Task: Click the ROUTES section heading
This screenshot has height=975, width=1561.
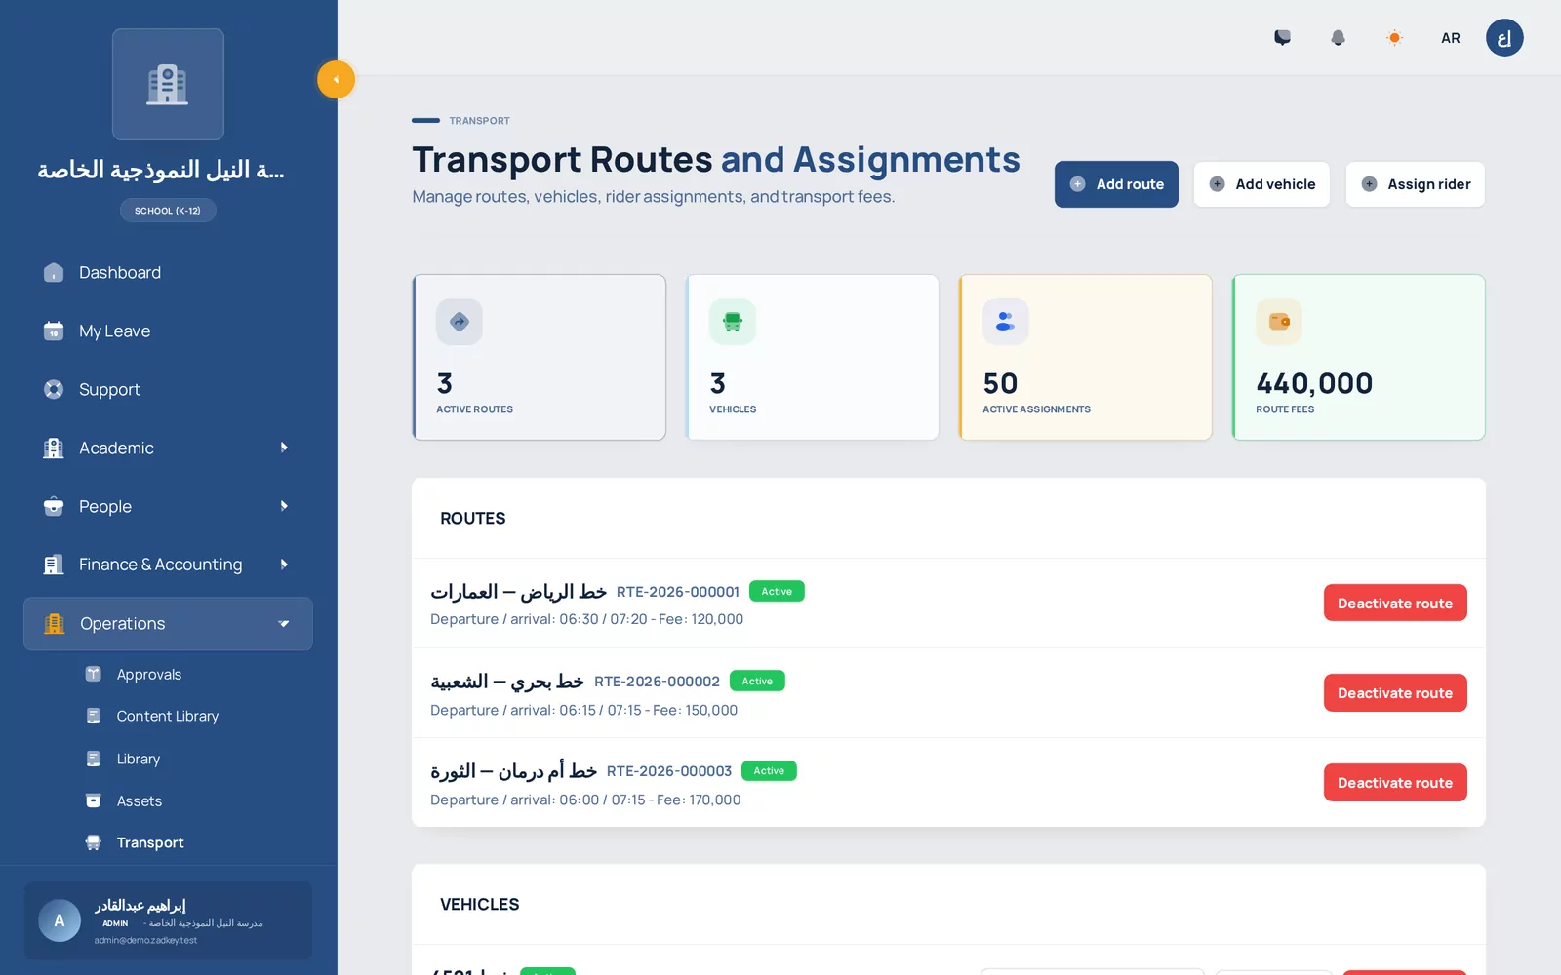Action: click(x=472, y=519)
